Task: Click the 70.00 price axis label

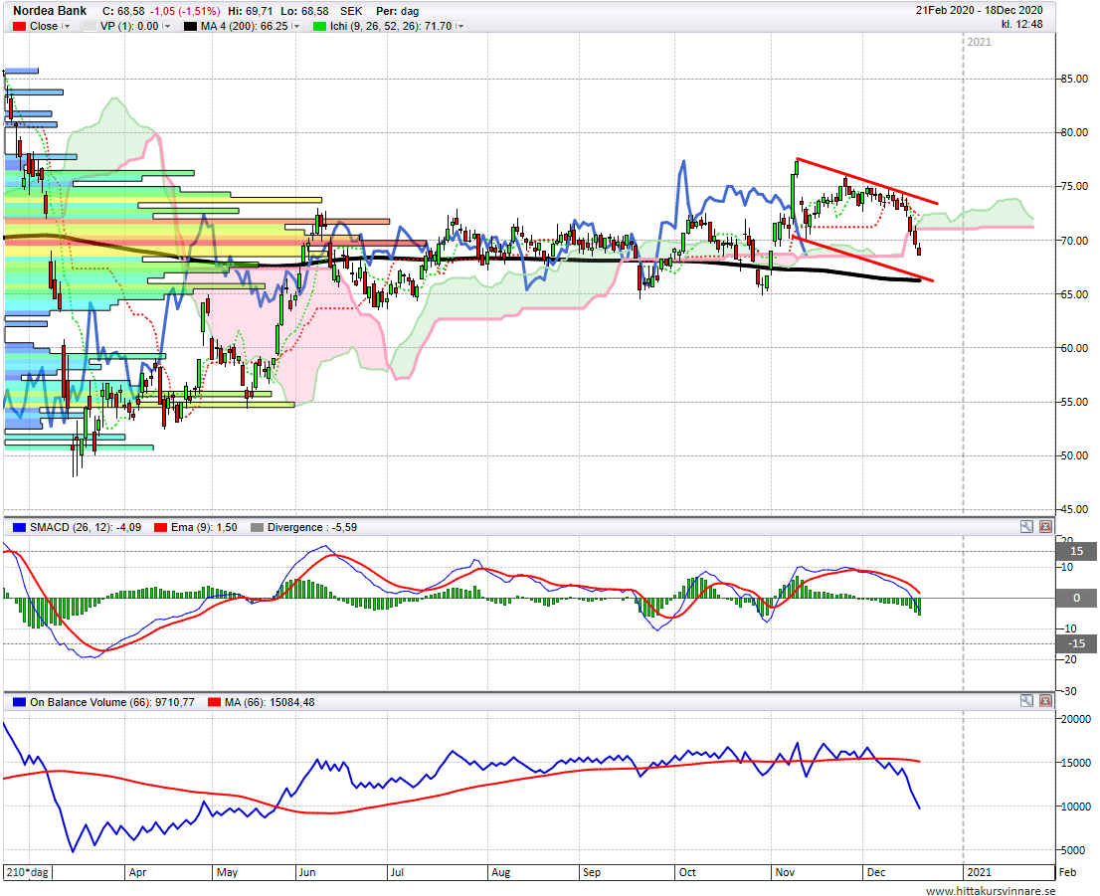Action: click(x=1074, y=241)
